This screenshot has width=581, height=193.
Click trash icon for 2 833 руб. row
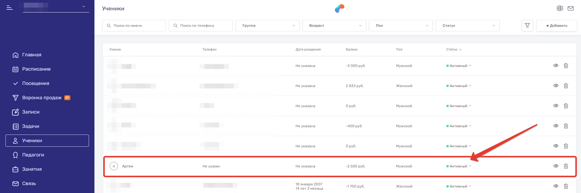click(566, 86)
